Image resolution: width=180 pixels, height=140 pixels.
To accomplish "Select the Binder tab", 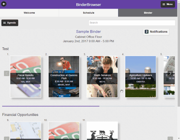I will tap(148, 13).
